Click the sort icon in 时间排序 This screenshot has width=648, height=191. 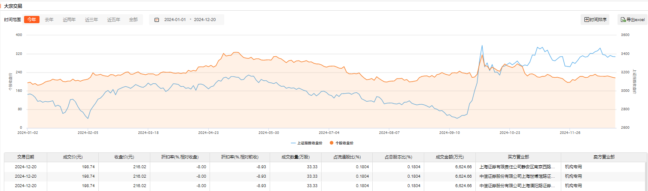(587, 20)
